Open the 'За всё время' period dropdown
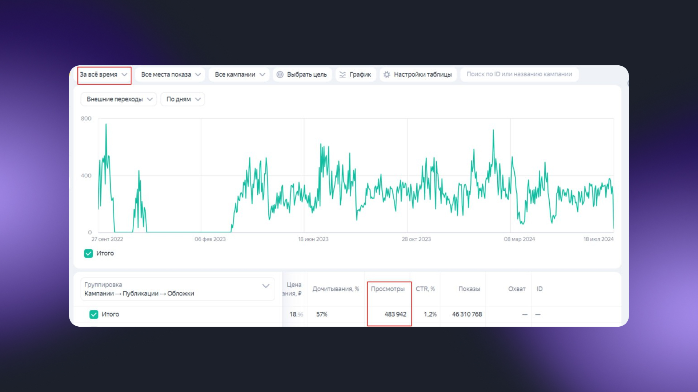This screenshot has height=392, width=698. pos(104,75)
